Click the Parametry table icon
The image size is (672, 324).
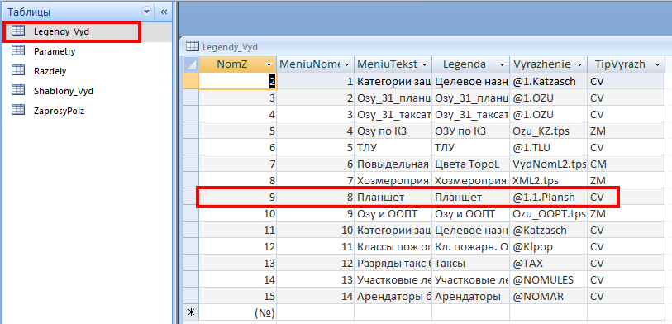(18, 50)
